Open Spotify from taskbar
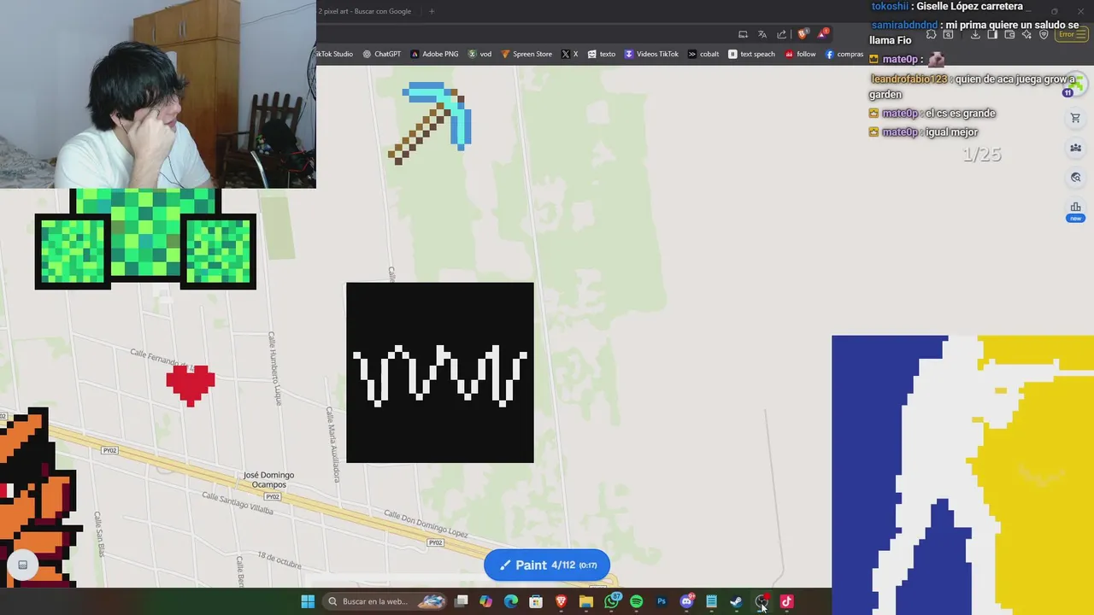This screenshot has width=1094, height=615. [x=636, y=601]
